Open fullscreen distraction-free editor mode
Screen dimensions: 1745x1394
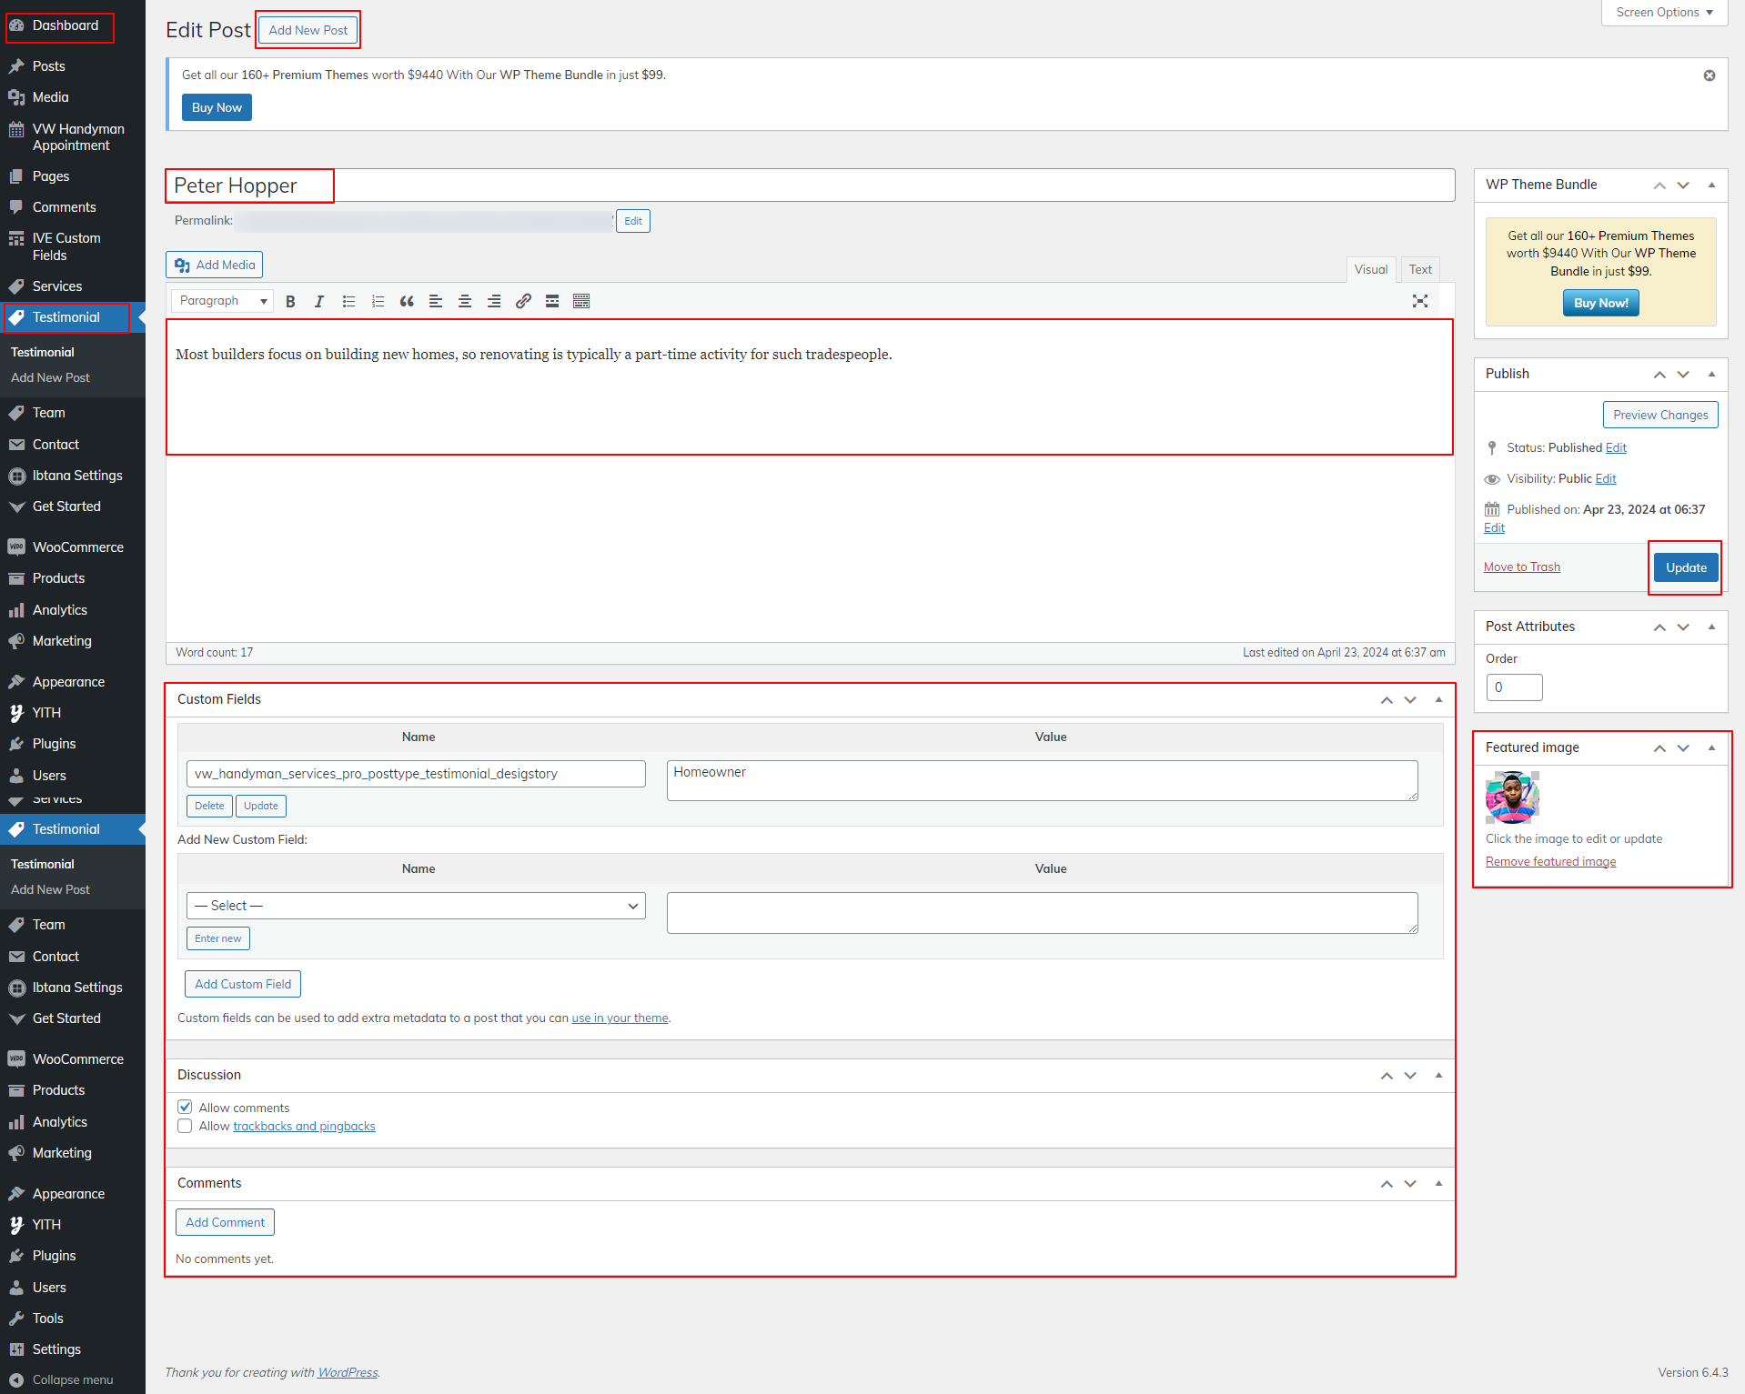click(x=1419, y=302)
